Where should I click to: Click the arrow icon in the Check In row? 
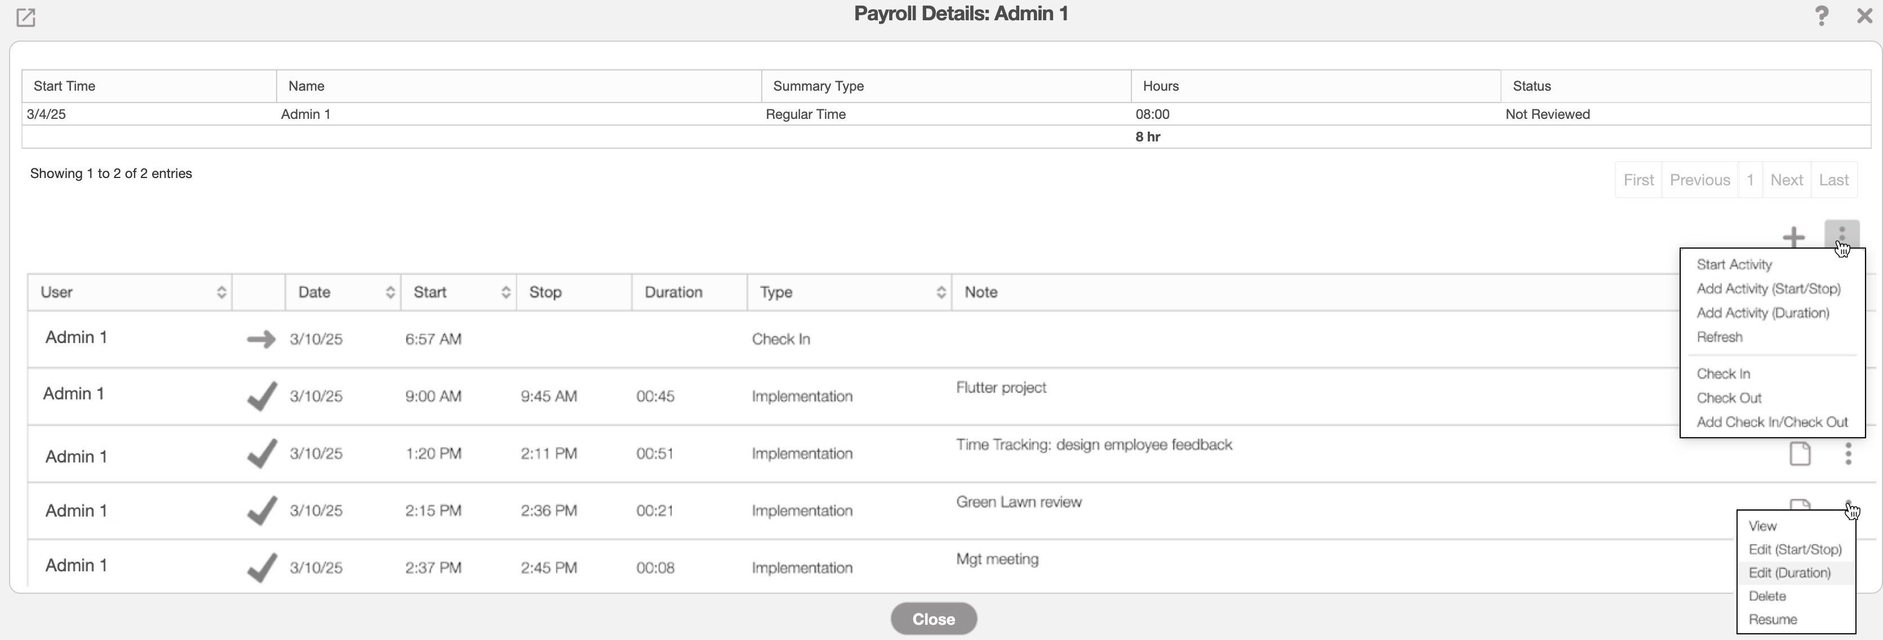[x=260, y=339]
